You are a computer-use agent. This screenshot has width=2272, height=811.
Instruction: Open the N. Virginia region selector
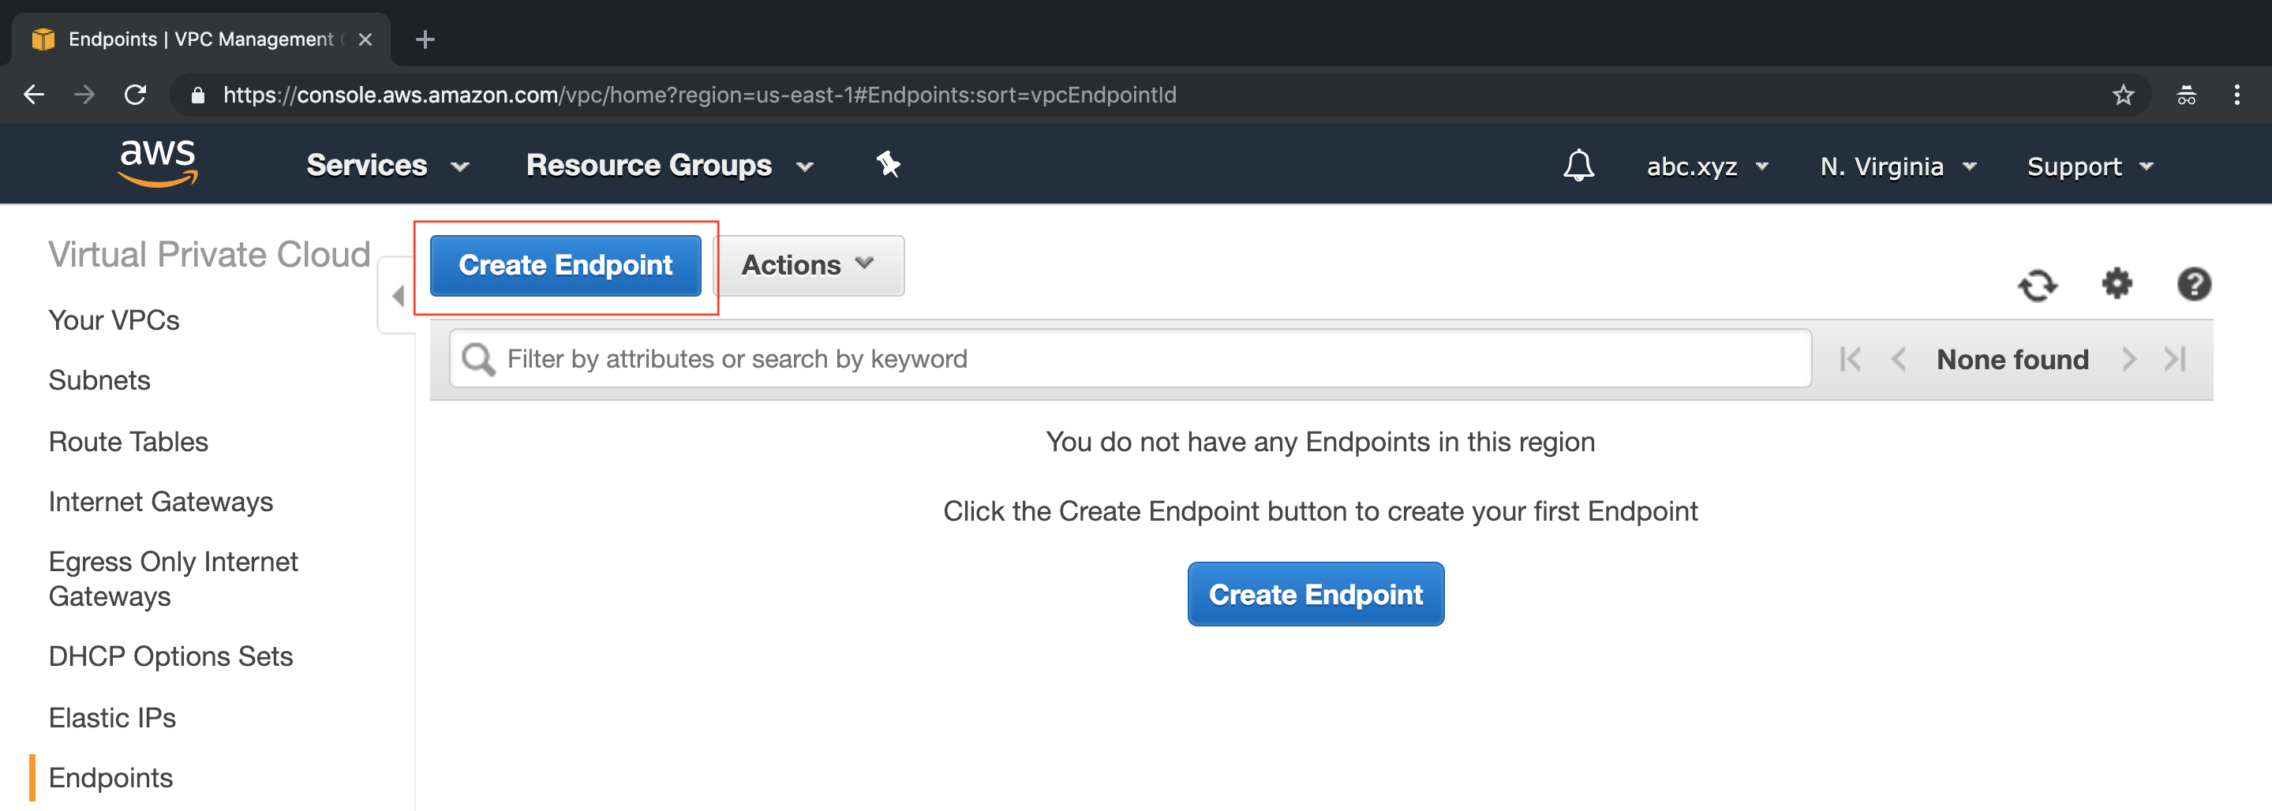tap(1897, 166)
